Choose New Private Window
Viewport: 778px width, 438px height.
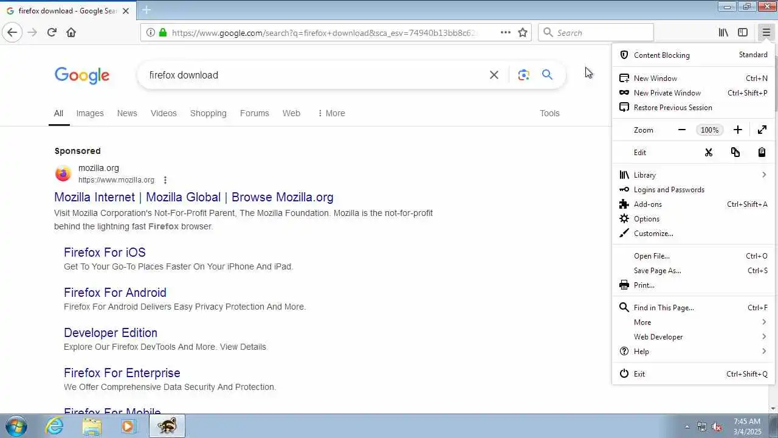694,92
